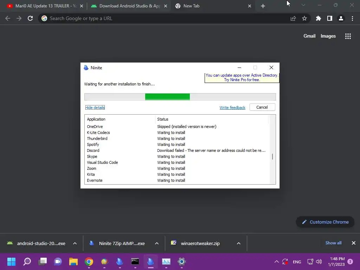
Task: Expand android-studio download options
Action: [75, 243]
